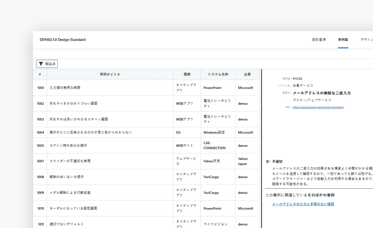Sort by 事例タイトル column header
This screenshot has width=373, height=228.
(x=110, y=74)
